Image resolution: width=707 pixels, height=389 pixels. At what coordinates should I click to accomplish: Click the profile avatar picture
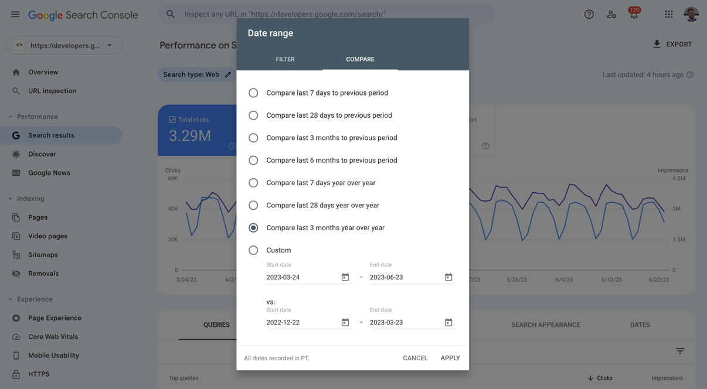(691, 14)
